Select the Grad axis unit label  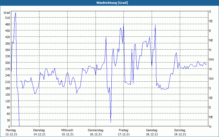pos(7,13)
